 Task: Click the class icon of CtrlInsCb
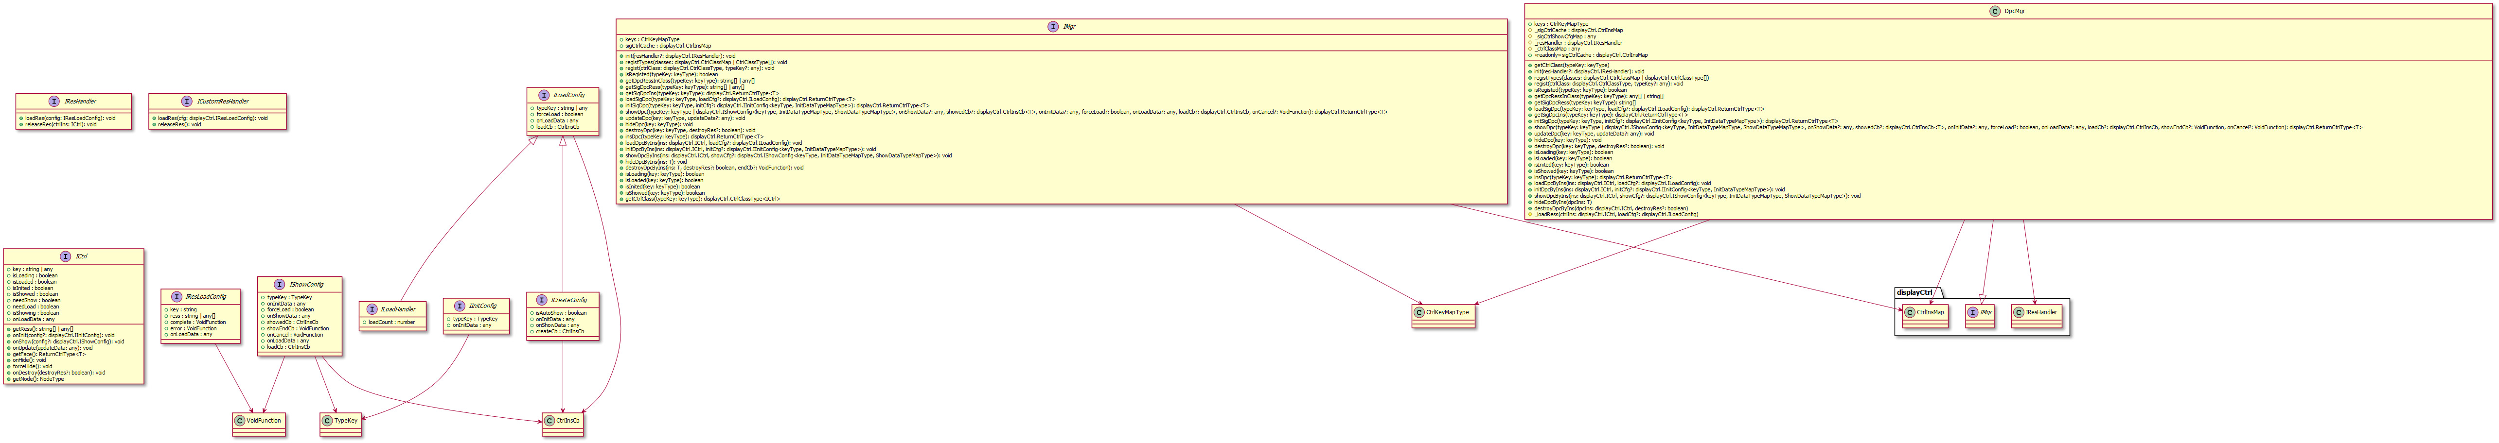[550, 421]
